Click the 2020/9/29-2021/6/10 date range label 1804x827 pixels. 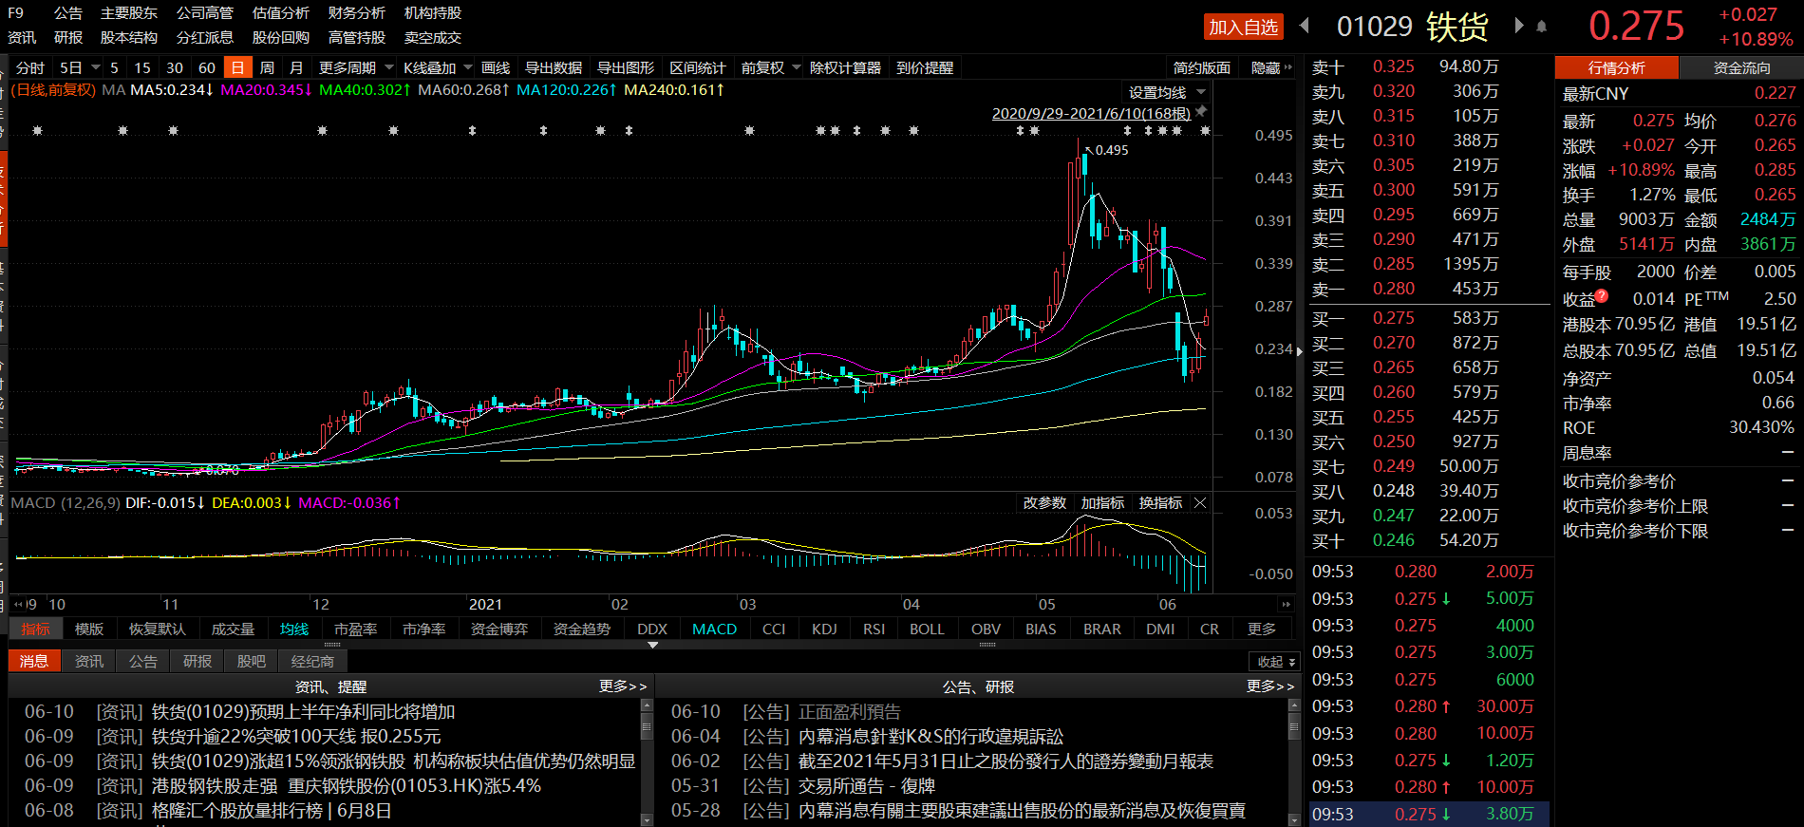click(x=1090, y=113)
